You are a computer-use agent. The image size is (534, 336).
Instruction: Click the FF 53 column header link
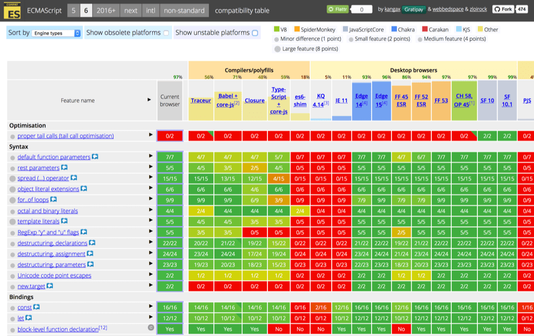click(x=441, y=101)
